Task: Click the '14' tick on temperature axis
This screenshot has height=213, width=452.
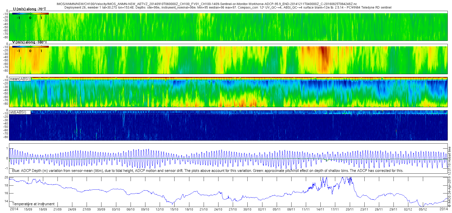Action: pyautogui.click(x=6, y=201)
